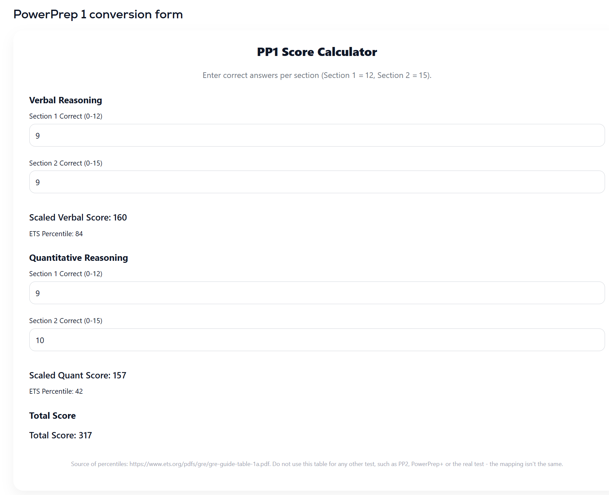Click the Verbal 'Section 1 Correct (0-12)' label

point(66,116)
